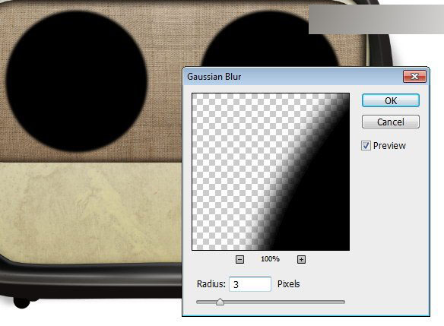Click the Preview checkbox label text
This screenshot has height=326, width=444.
(x=389, y=146)
